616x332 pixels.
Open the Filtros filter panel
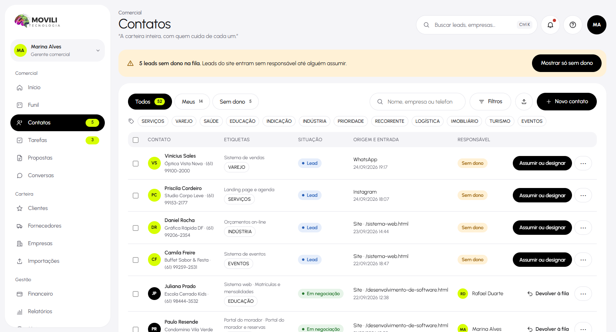490,102
